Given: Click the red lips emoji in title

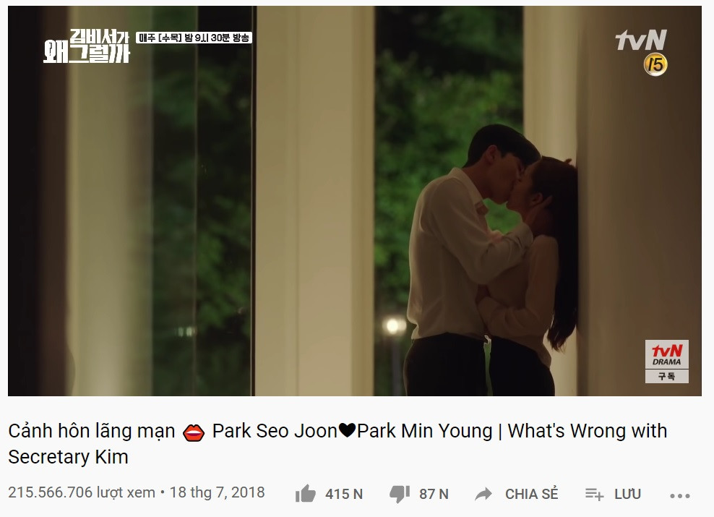Looking at the screenshot, I should tap(194, 432).
